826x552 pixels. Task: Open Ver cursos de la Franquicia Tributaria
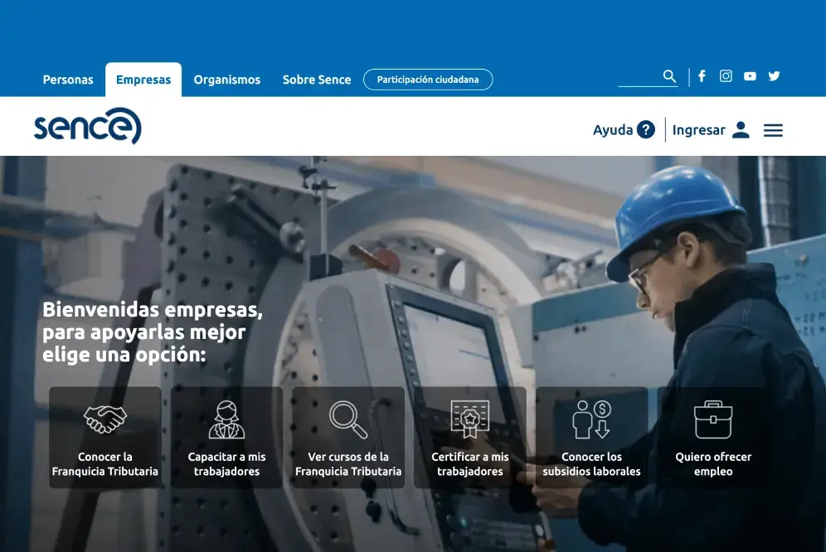tap(348, 437)
